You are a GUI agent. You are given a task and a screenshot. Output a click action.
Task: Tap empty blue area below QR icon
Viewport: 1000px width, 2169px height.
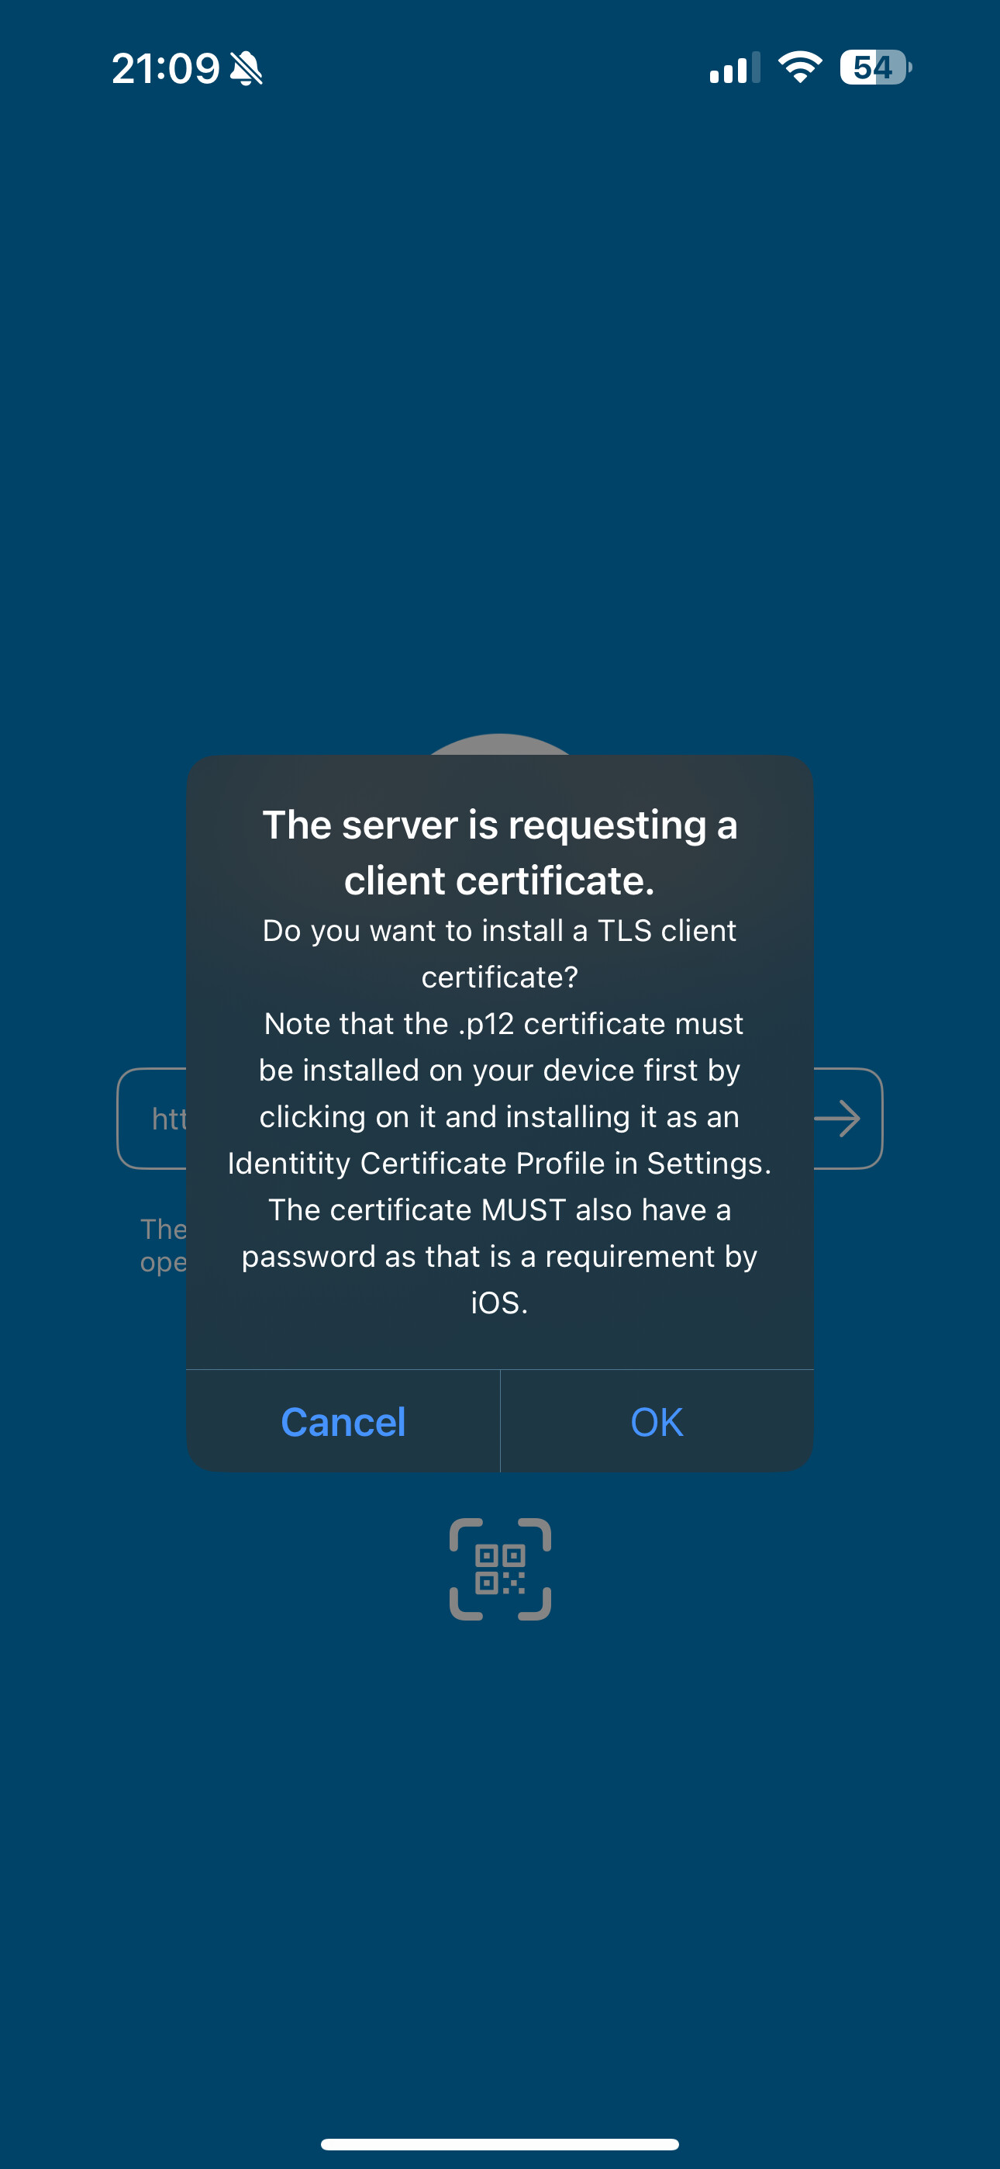500,1852
